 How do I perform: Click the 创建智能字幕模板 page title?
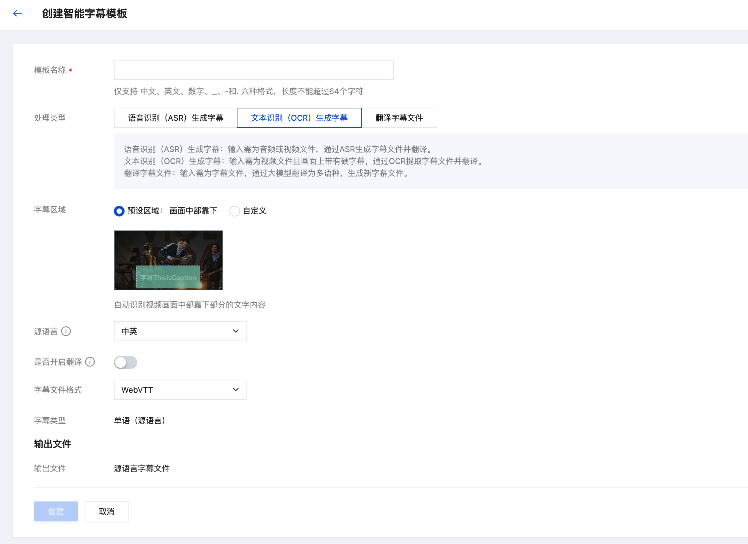(84, 14)
